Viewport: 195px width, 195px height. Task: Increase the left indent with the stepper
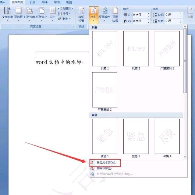tap(148, 13)
